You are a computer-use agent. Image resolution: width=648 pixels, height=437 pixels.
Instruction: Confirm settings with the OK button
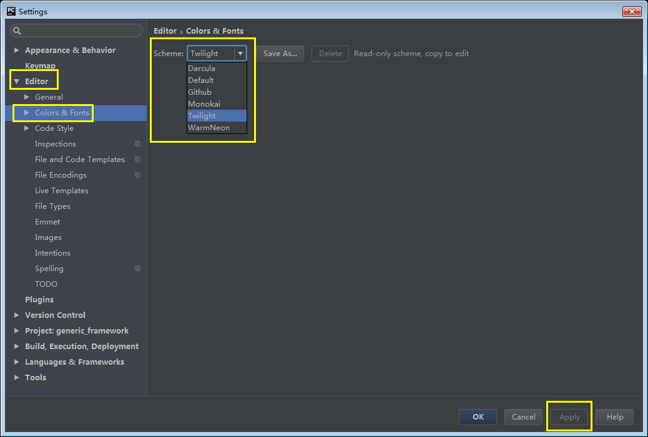click(x=478, y=417)
